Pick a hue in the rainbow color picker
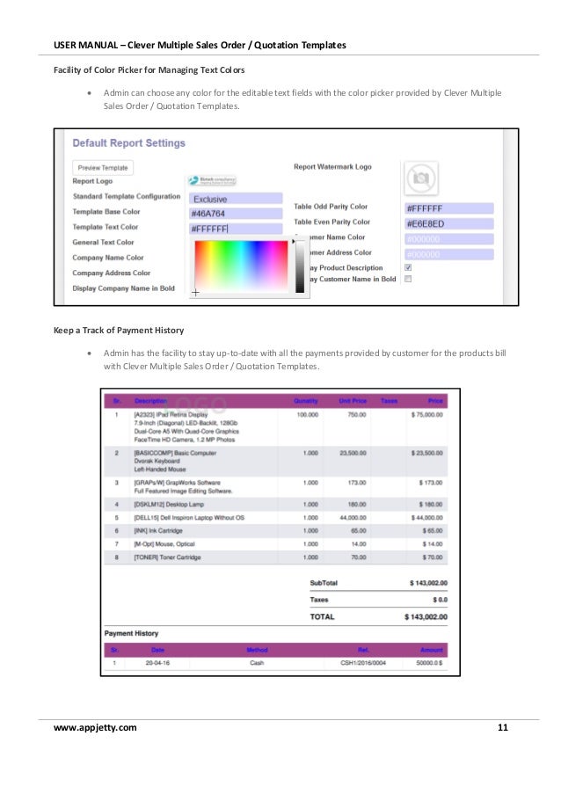The width and height of the screenshot is (561, 794). tap(242, 266)
